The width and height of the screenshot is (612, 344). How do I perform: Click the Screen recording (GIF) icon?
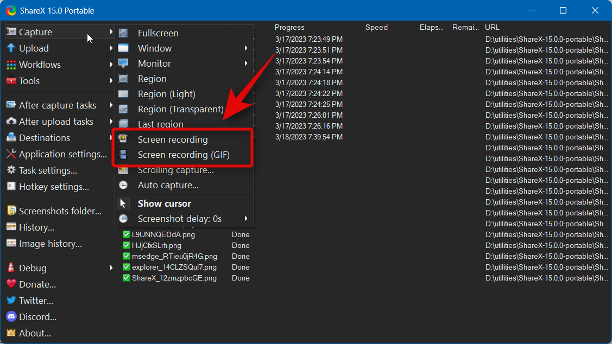pos(124,155)
